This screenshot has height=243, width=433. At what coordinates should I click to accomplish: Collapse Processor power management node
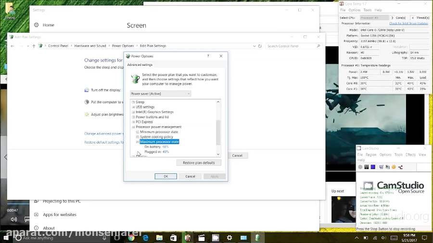tap(133, 127)
